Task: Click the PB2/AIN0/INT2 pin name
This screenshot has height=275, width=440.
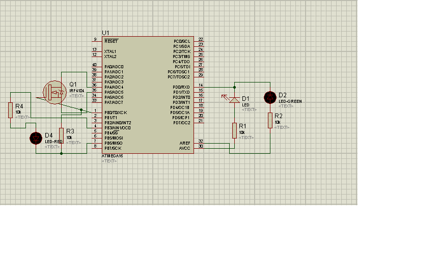Action: point(118,123)
